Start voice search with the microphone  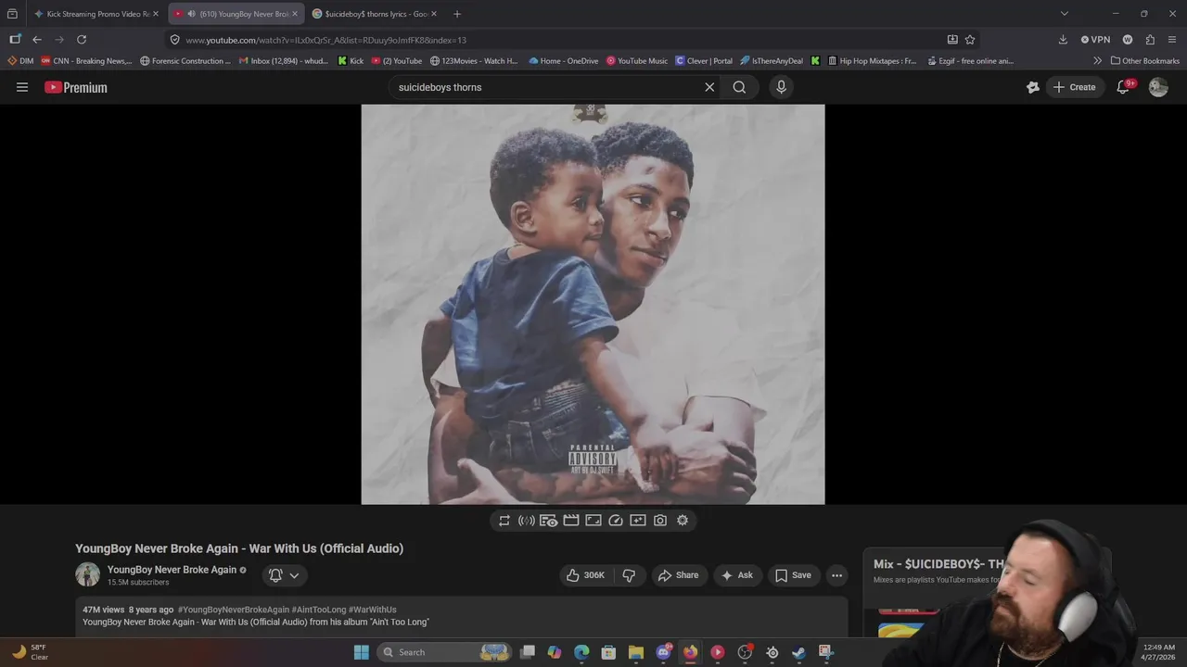781,87
